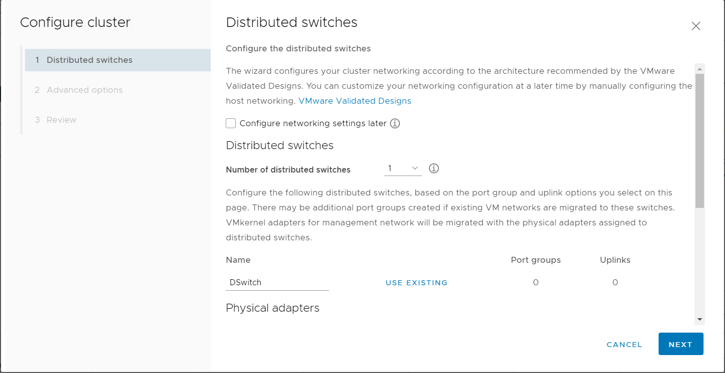Click info icon beside Configure networking settings later
Image resolution: width=725 pixels, height=373 pixels.
(x=395, y=123)
